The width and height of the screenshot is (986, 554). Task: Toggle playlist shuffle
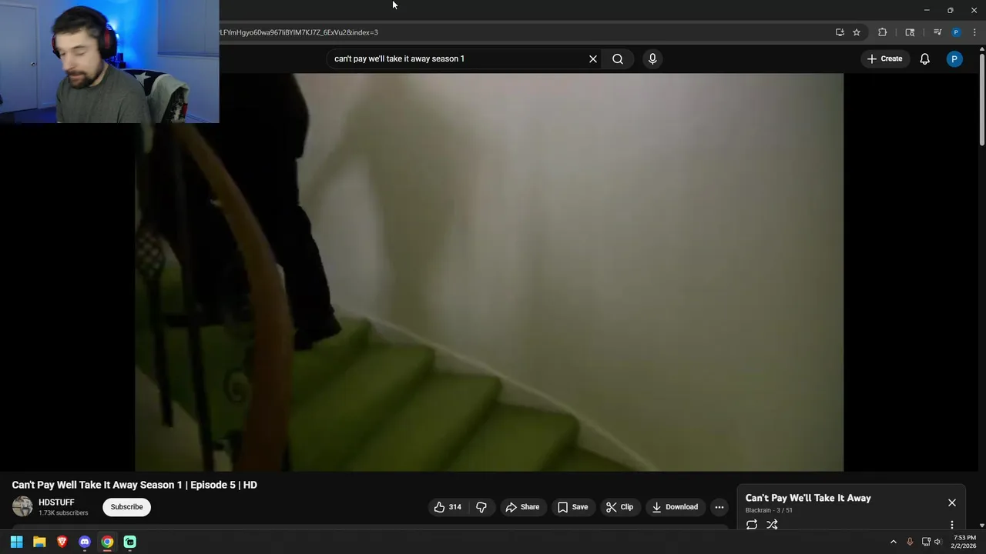(x=772, y=525)
